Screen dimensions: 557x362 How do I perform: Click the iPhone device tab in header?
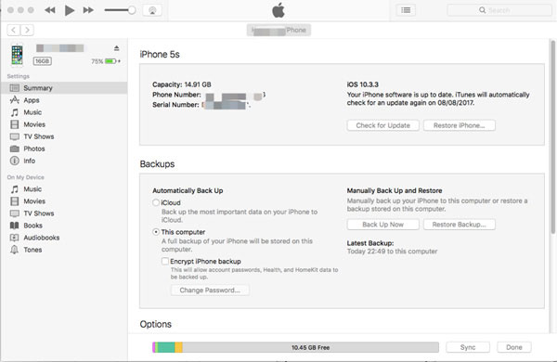pos(278,31)
